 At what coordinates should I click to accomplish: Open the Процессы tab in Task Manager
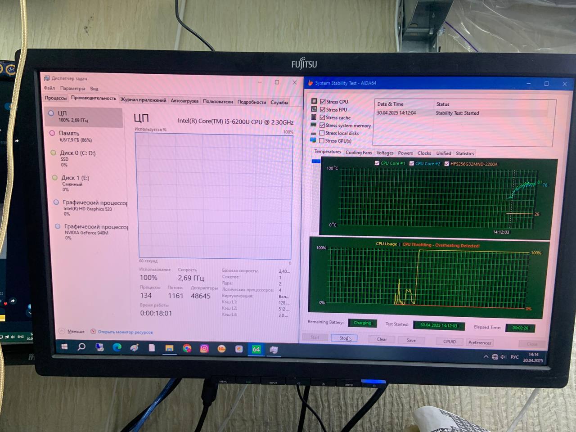(x=55, y=98)
